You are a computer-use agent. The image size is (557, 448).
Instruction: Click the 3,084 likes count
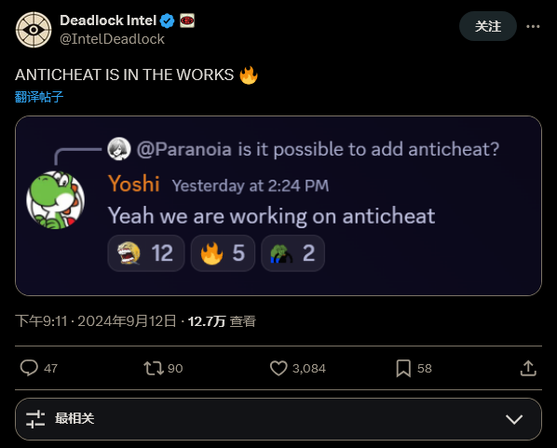coord(308,369)
